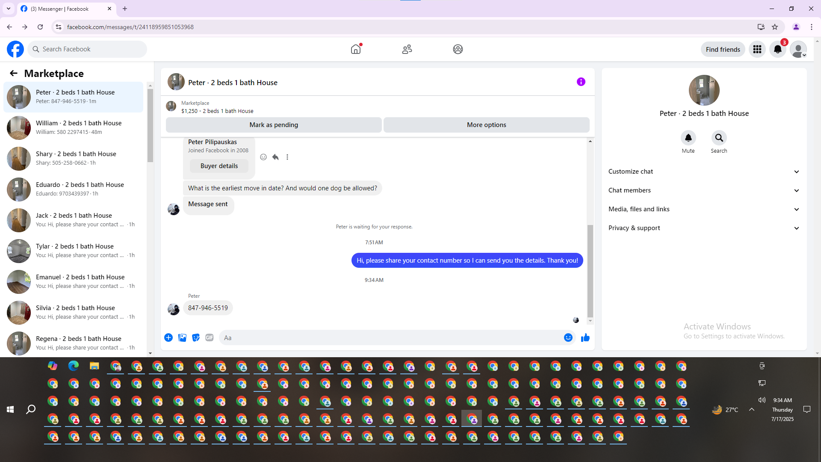Open the weather widget showing 27°C
Screen dimensions: 821x462
725,410
